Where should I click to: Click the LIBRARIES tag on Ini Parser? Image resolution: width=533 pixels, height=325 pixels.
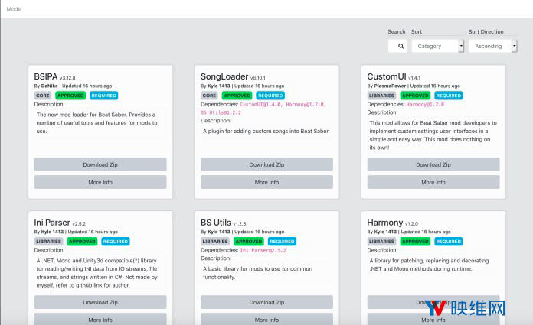point(49,241)
